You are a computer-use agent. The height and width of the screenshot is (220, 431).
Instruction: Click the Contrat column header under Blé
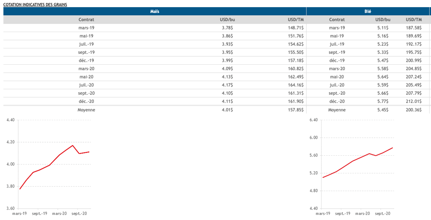[x=337, y=19]
